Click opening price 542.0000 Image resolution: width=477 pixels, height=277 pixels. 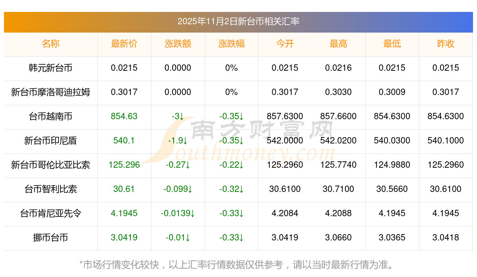pyautogui.click(x=285, y=141)
